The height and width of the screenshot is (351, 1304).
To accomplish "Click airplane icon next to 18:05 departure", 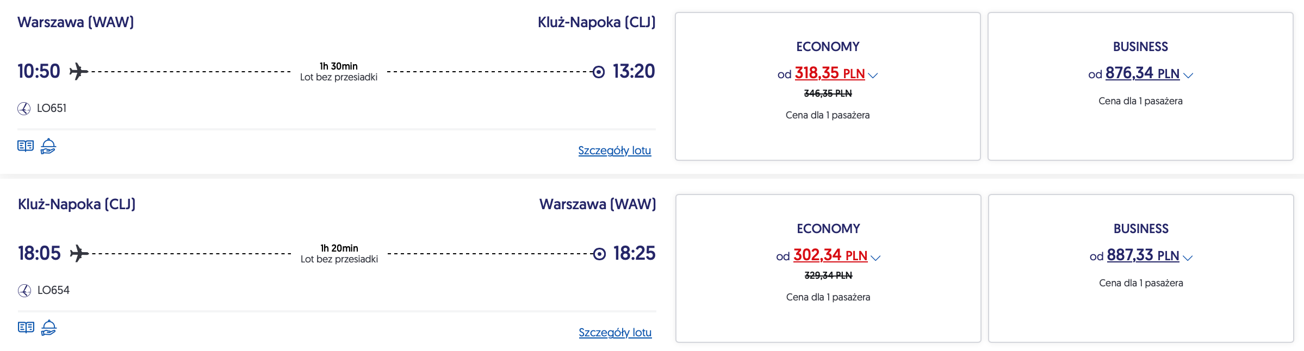I will click(x=79, y=253).
